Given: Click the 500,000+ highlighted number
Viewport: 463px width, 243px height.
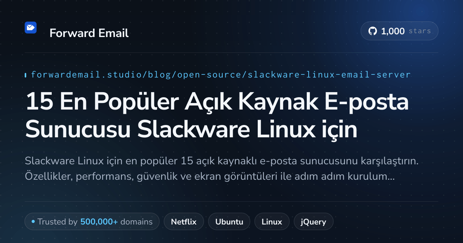Looking at the screenshot, I should (x=99, y=222).
